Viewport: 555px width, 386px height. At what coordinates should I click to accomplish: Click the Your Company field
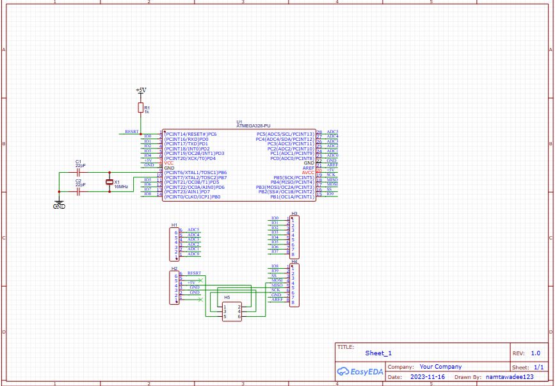(x=440, y=367)
